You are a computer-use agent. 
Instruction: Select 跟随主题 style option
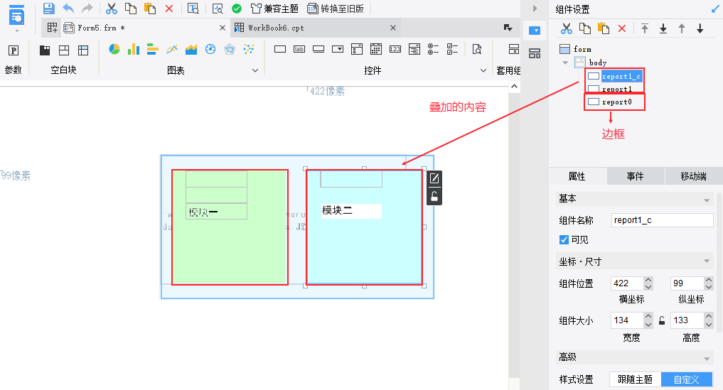pos(635,379)
